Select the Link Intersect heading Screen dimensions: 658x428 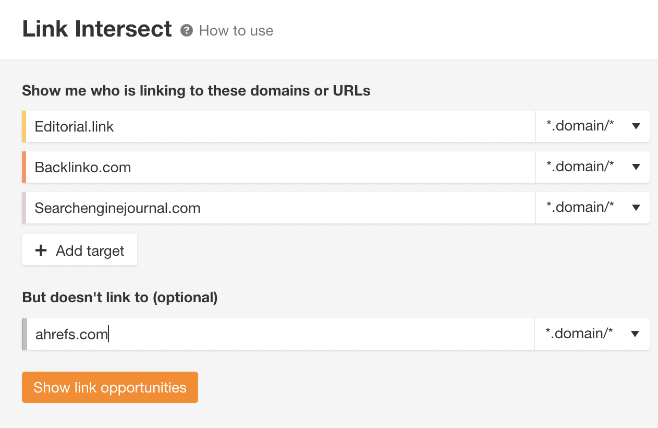96,29
